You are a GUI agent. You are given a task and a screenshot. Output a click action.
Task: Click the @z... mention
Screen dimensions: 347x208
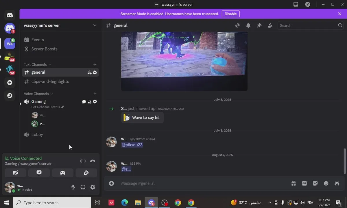tap(126, 169)
